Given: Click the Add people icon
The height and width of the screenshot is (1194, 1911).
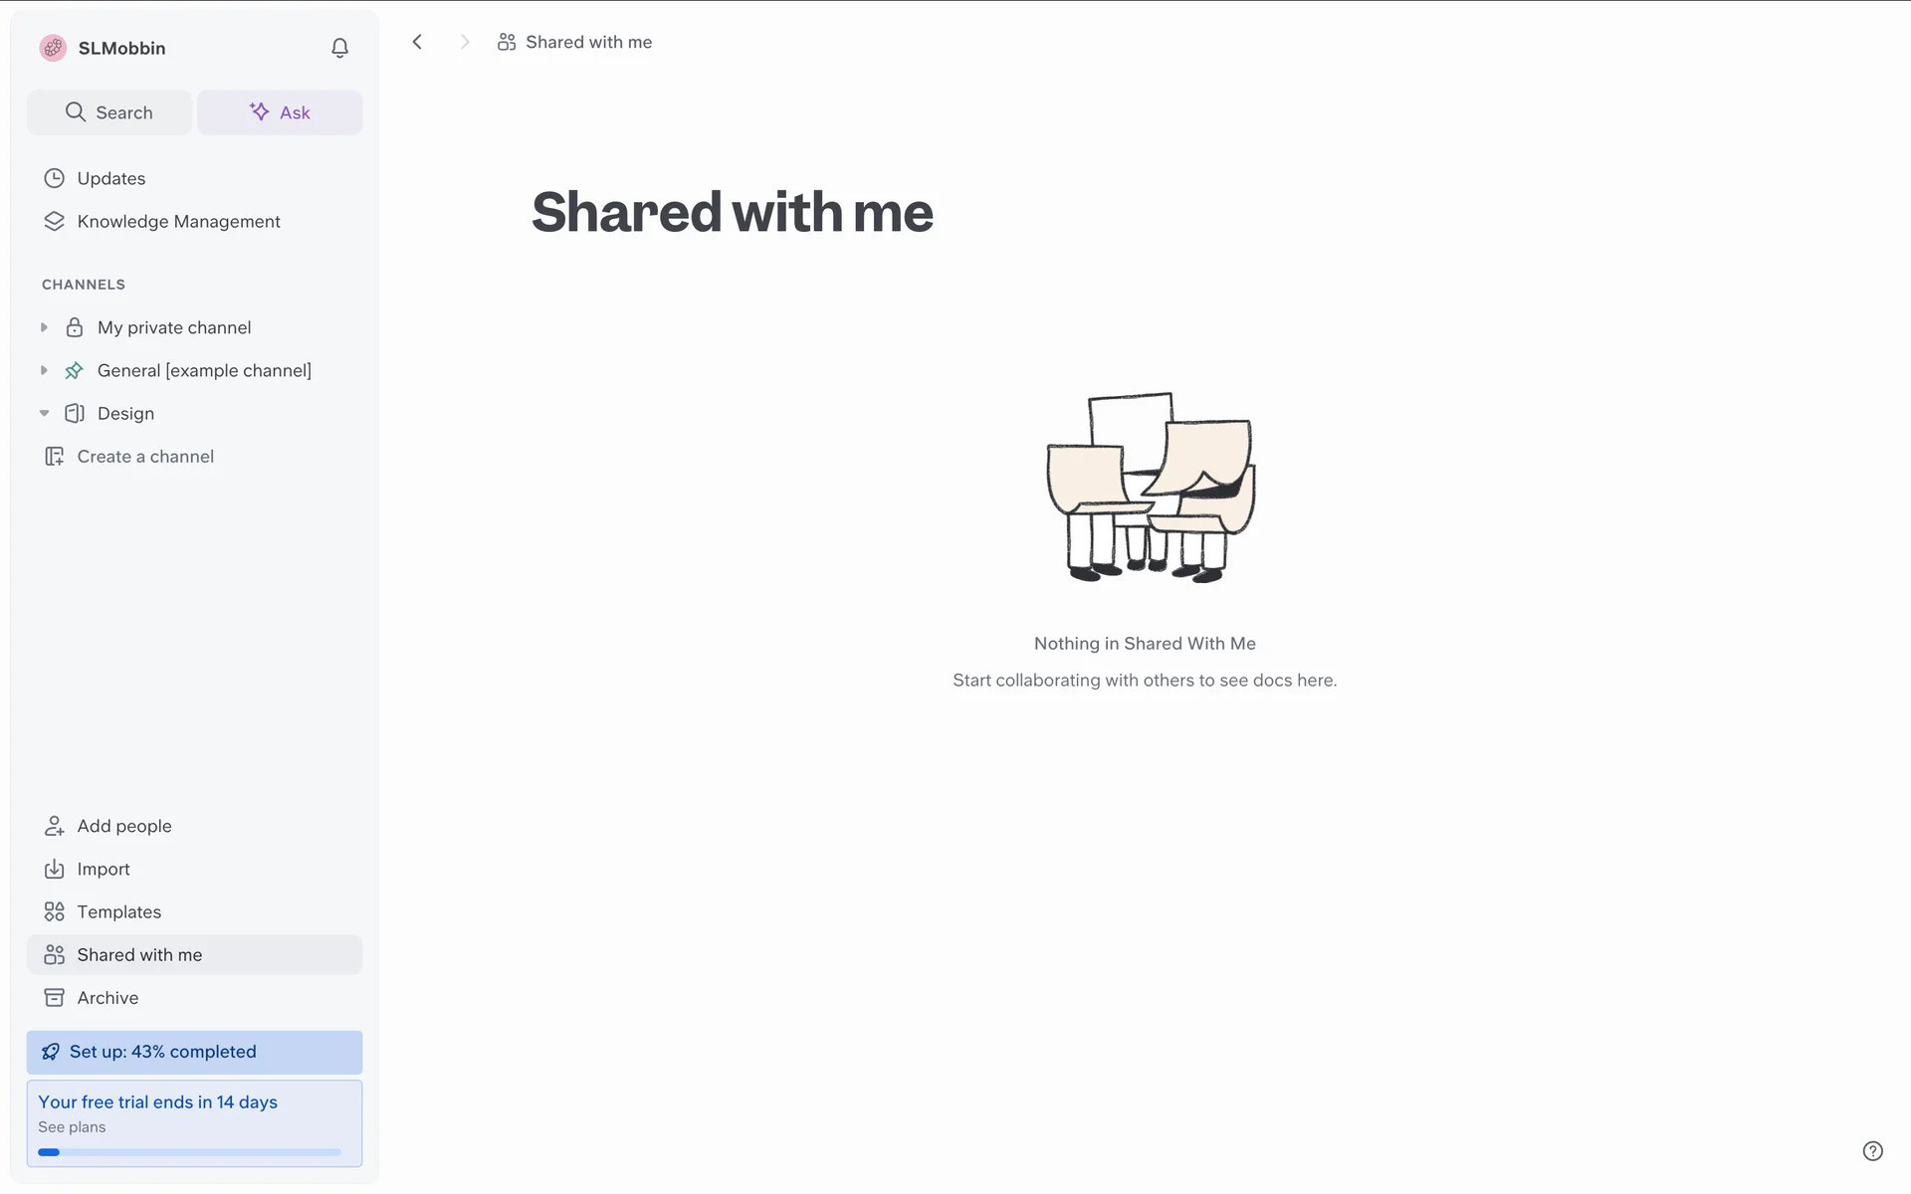Looking at the screenshot, I should coord(54,826).
